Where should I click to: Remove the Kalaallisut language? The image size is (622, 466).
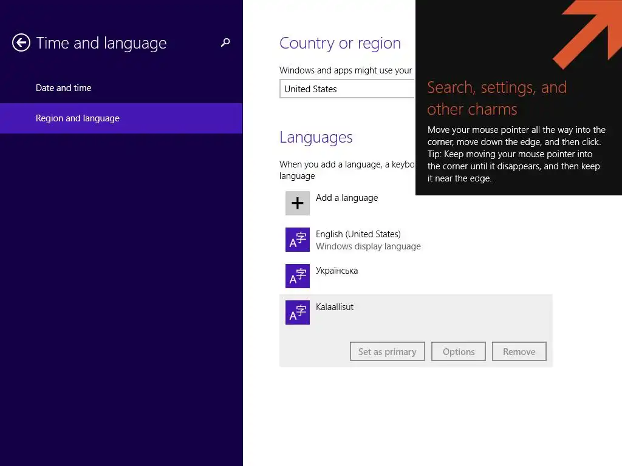(x=519, y=351)
